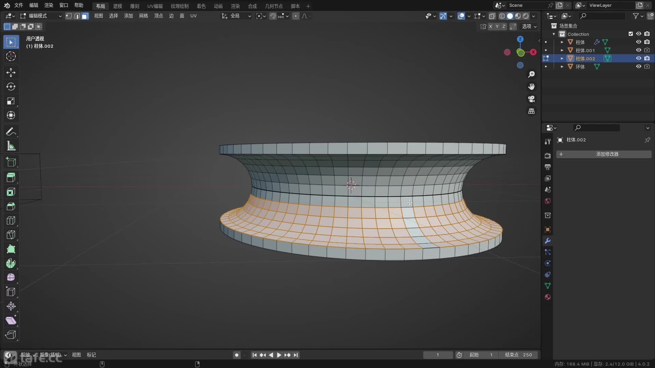The height and width of the screenshot is (368, 655).
Task: Open the 全局 transform orientation dropdown
Action: (236, 16)
